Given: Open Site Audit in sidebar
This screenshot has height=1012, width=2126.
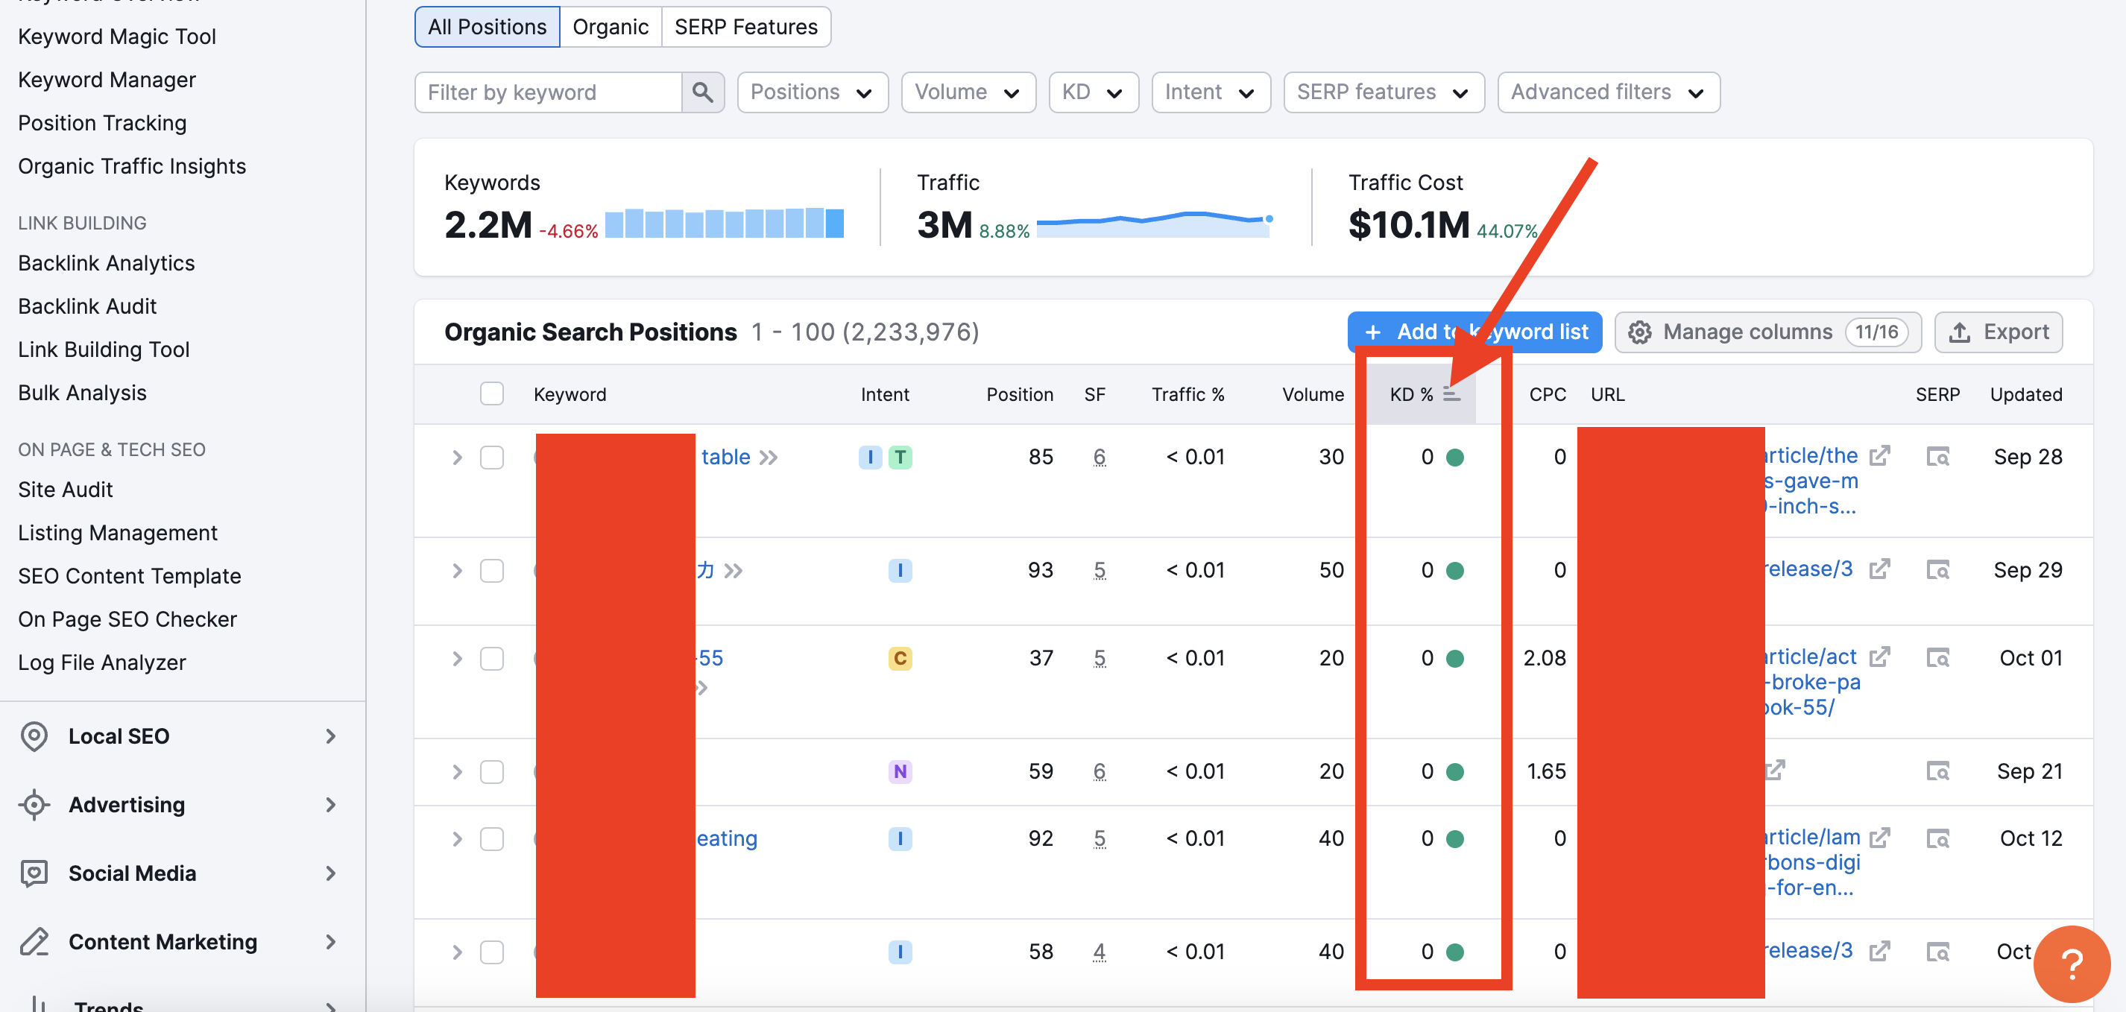Looking at the screenshot, I should click(x=65, y=489).
